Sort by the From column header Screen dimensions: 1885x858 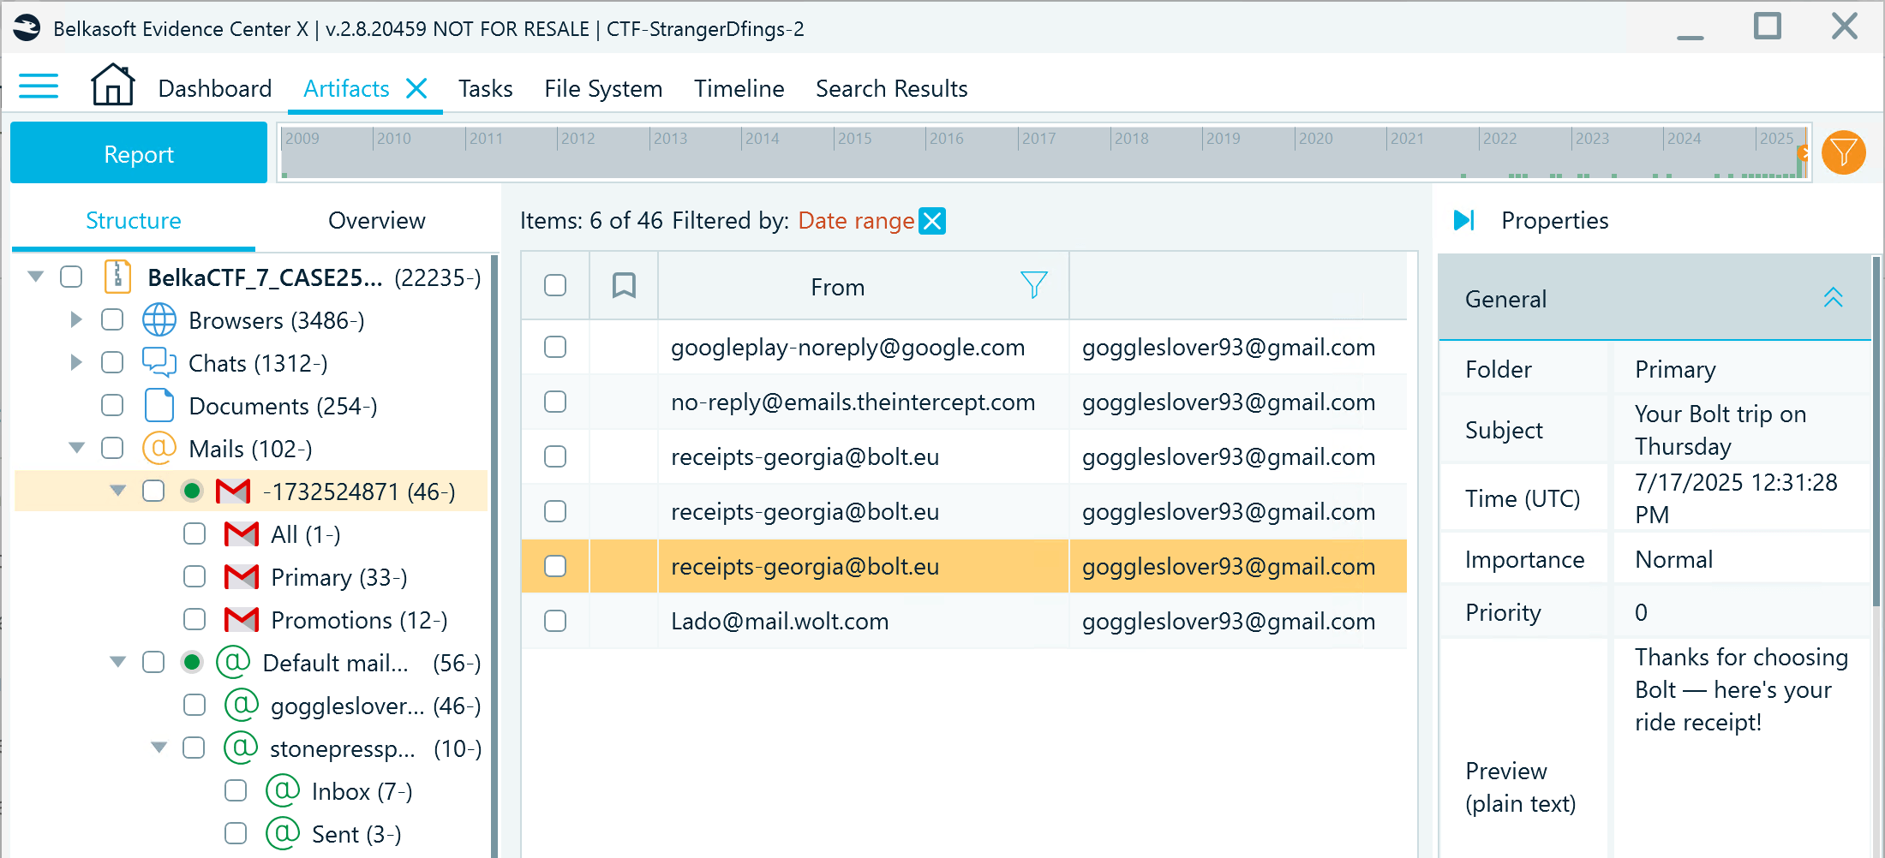(838, 287)
